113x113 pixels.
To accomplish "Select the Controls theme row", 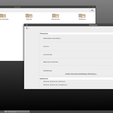I will click(76, 55).
